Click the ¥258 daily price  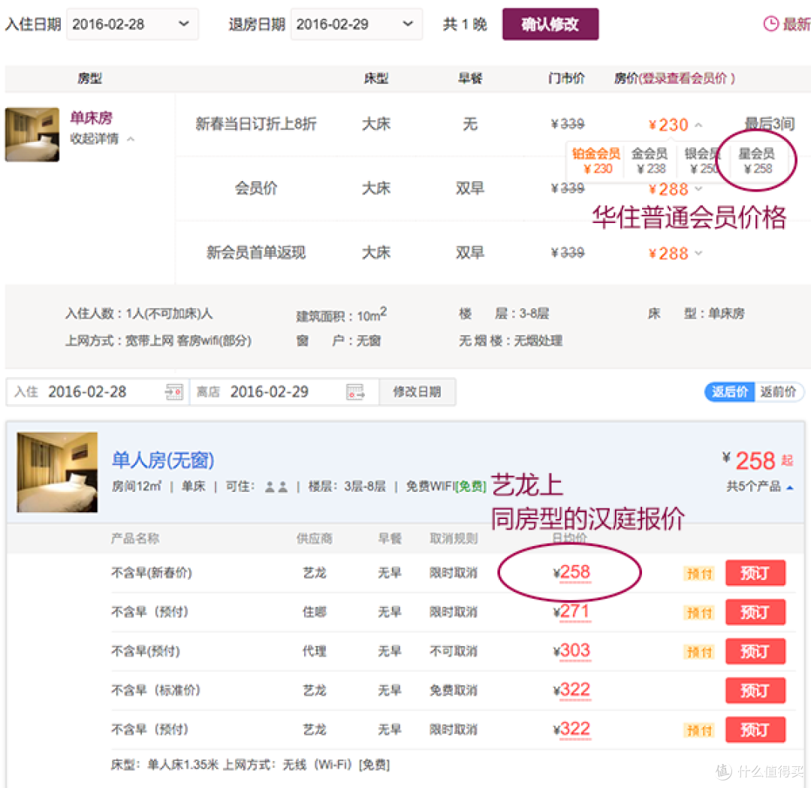[x=572, y=572]
